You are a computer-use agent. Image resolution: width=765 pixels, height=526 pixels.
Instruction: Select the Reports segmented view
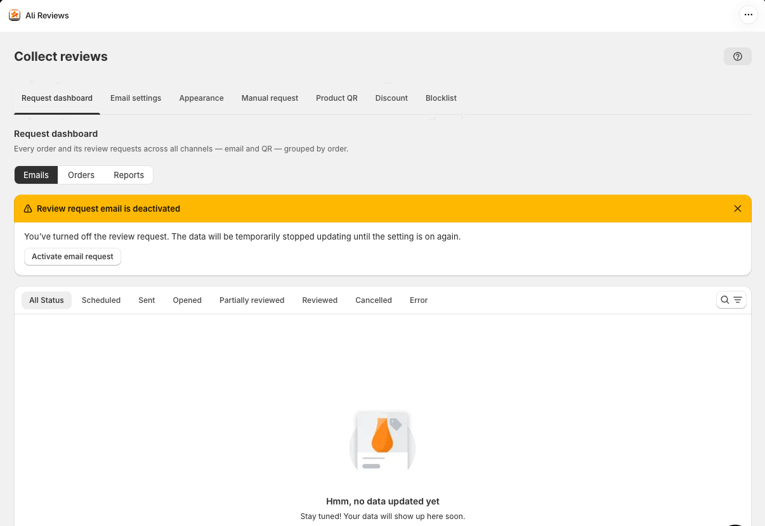pos(129,175)
